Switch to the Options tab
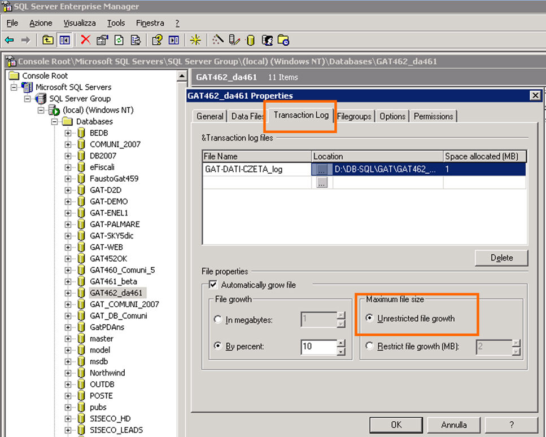 tap(392, 116)
